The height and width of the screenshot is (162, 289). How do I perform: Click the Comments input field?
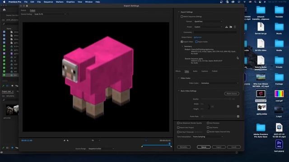[x=215, y=32]
